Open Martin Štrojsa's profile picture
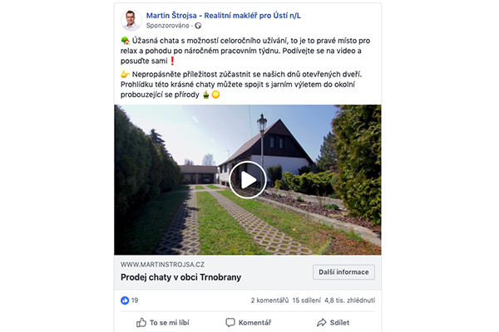This screenshot has width=499, height=332. [131, 20]
